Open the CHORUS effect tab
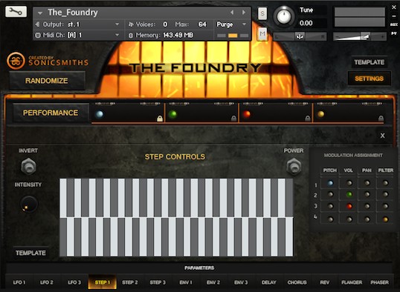400x292 pixels. (x=297, y=282)
